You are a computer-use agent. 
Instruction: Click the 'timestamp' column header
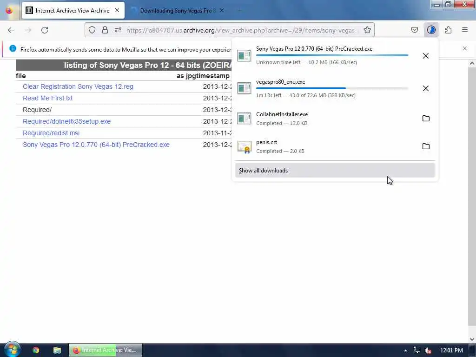pos(213,76)
